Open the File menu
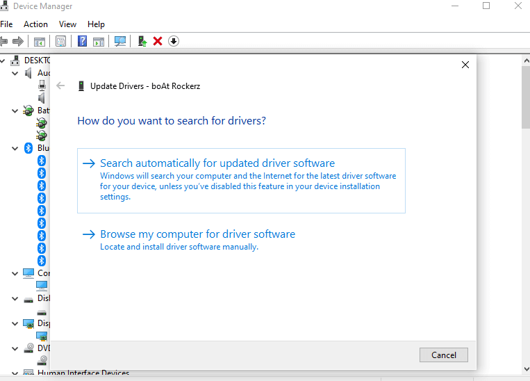This screenshot has height=381, width=530. [6, 24]
